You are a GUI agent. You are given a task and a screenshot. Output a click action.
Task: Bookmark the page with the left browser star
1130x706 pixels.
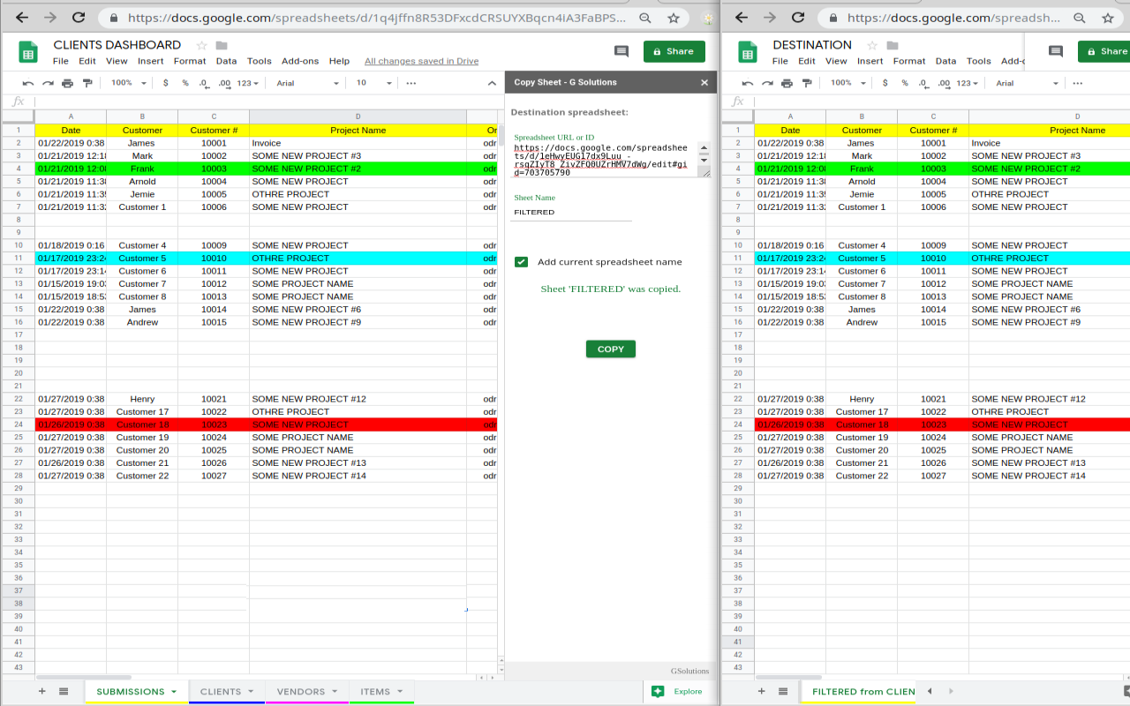click(x=674, y=18)
